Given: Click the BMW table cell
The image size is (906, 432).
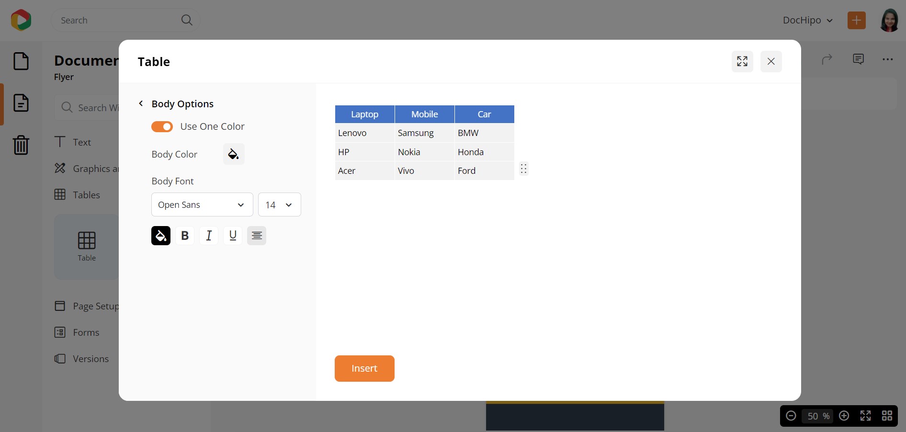Looking at the screenshot, I should pyautogui.click(x=485, y=133).
